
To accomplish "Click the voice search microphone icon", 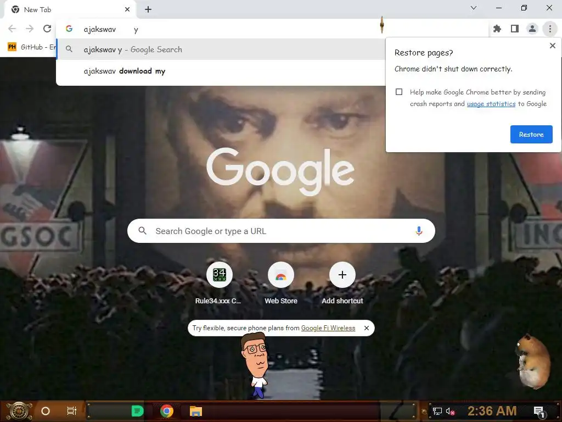I will click(419, 231).
